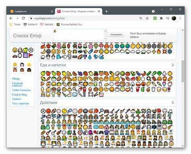
Task: Pick the black 8-ball emoji
Action: (x=85, y=111)
